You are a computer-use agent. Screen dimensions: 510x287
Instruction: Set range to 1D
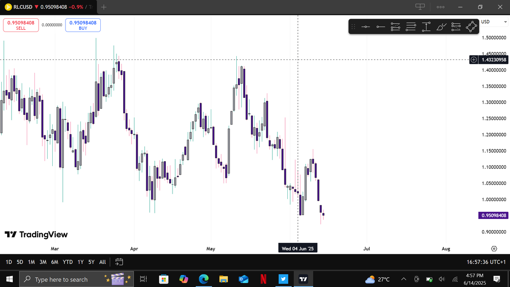(9, 262)
